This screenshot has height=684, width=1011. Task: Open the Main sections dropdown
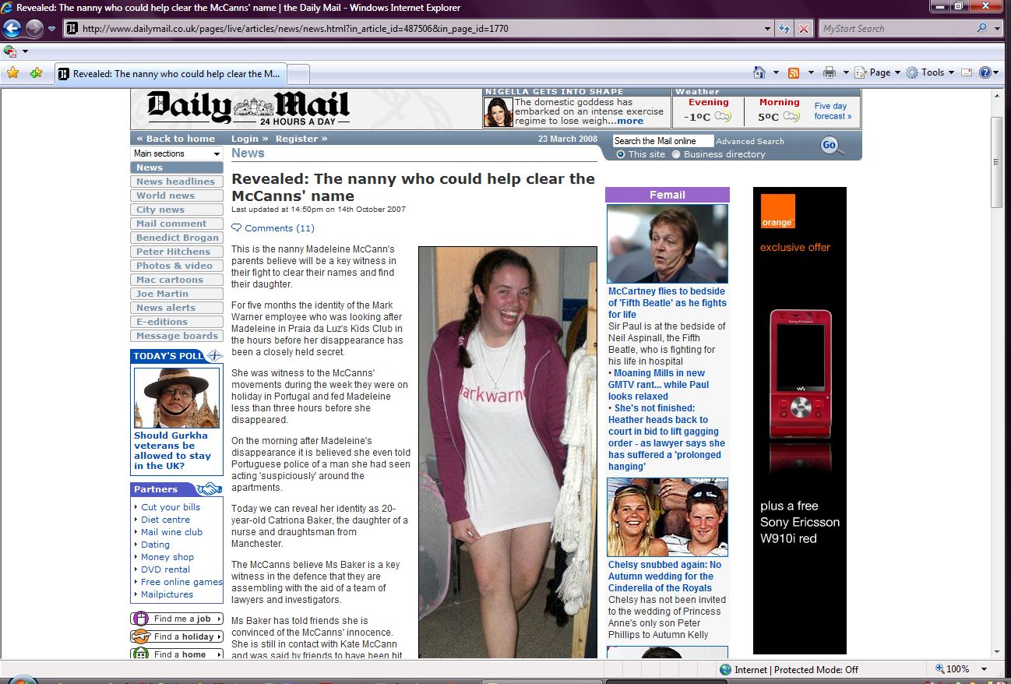[x=176, y=153]
